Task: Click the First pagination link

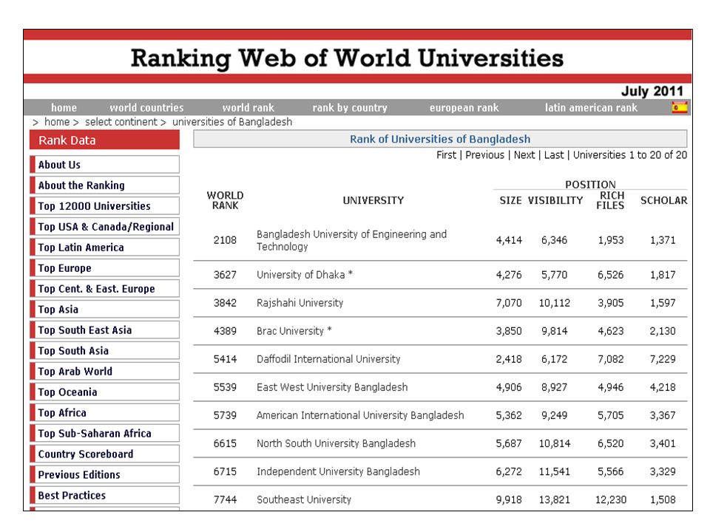Action: click(x=446, y=155)
